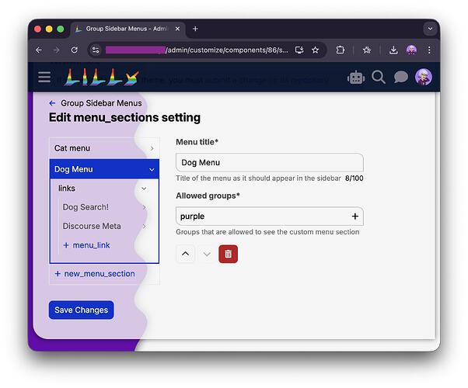Delete the Dog Menu section with trash

[x=228, y=254]
